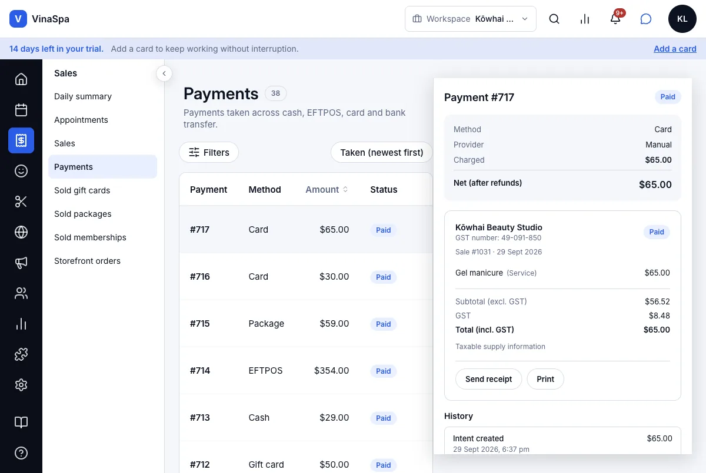Click the Taxable supply information text
Viewport: 706px width, 473px height.
(500, 347)
